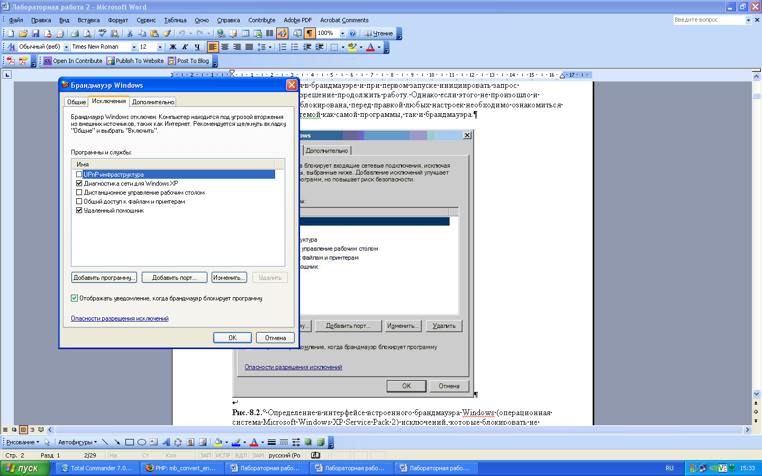The width and height of the screenshot is (762, 476).
Task: Run spelling and grammar check
Action: [102, 33]
